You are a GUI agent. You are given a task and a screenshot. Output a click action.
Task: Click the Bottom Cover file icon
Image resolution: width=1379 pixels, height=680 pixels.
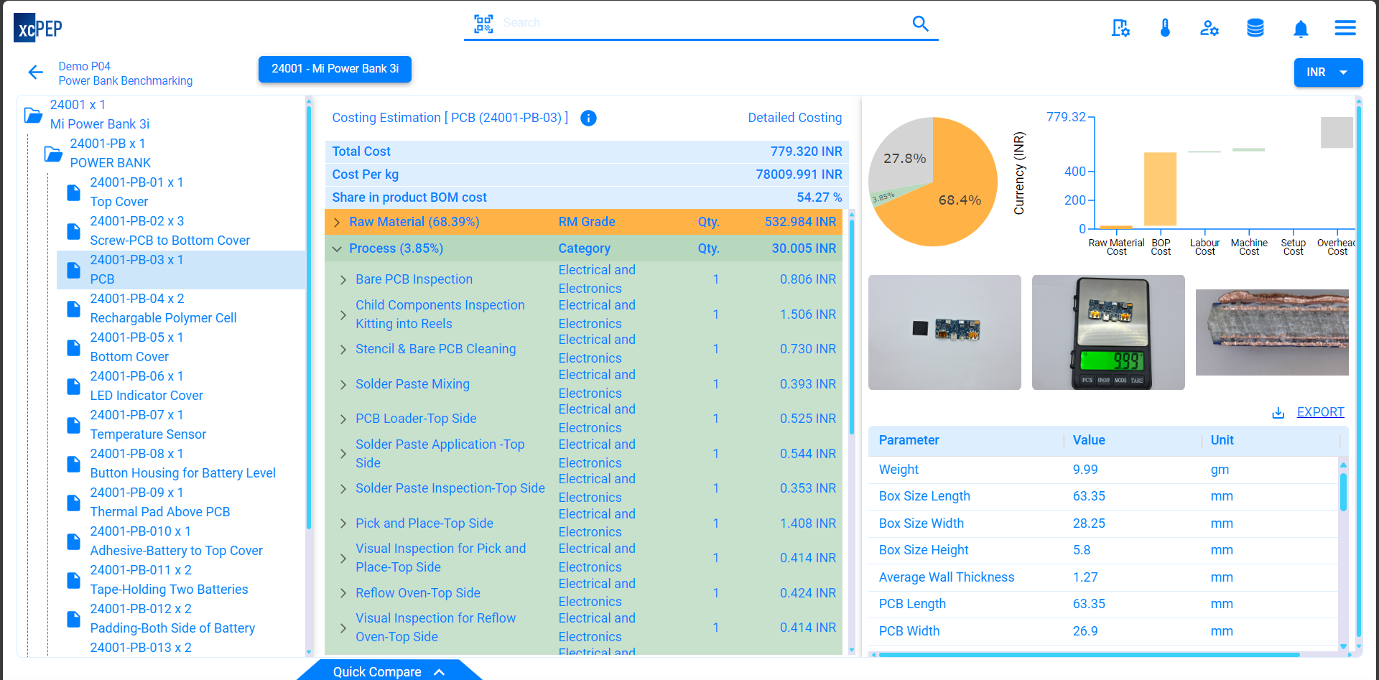click(x=73, y=348)
